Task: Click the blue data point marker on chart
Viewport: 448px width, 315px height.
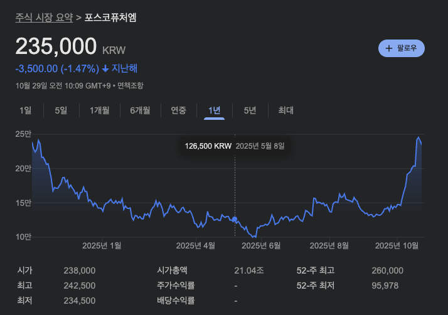Action: (235, 220)
